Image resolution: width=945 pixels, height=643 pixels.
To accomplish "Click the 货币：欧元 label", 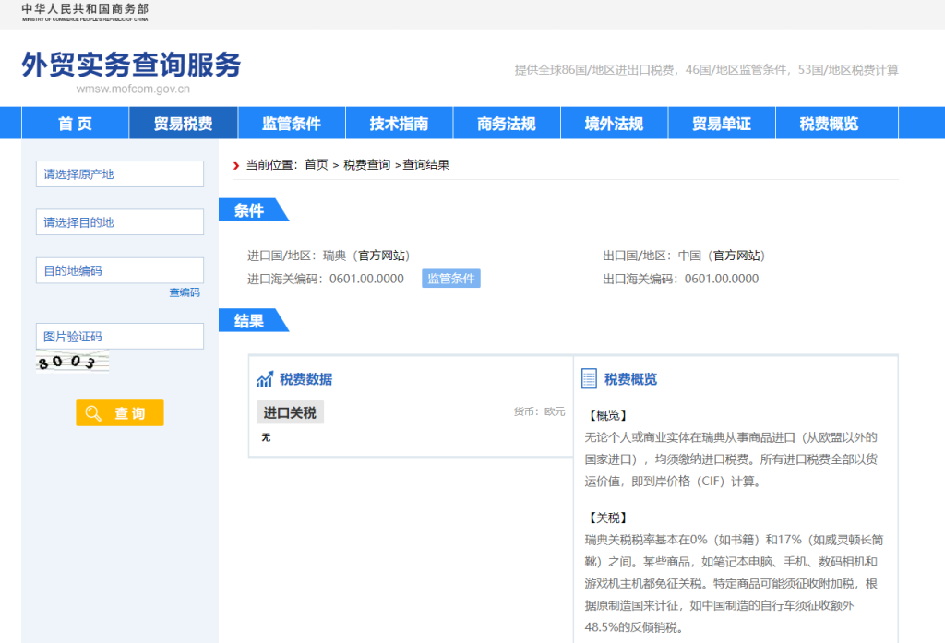I will [x=539, y=411].
